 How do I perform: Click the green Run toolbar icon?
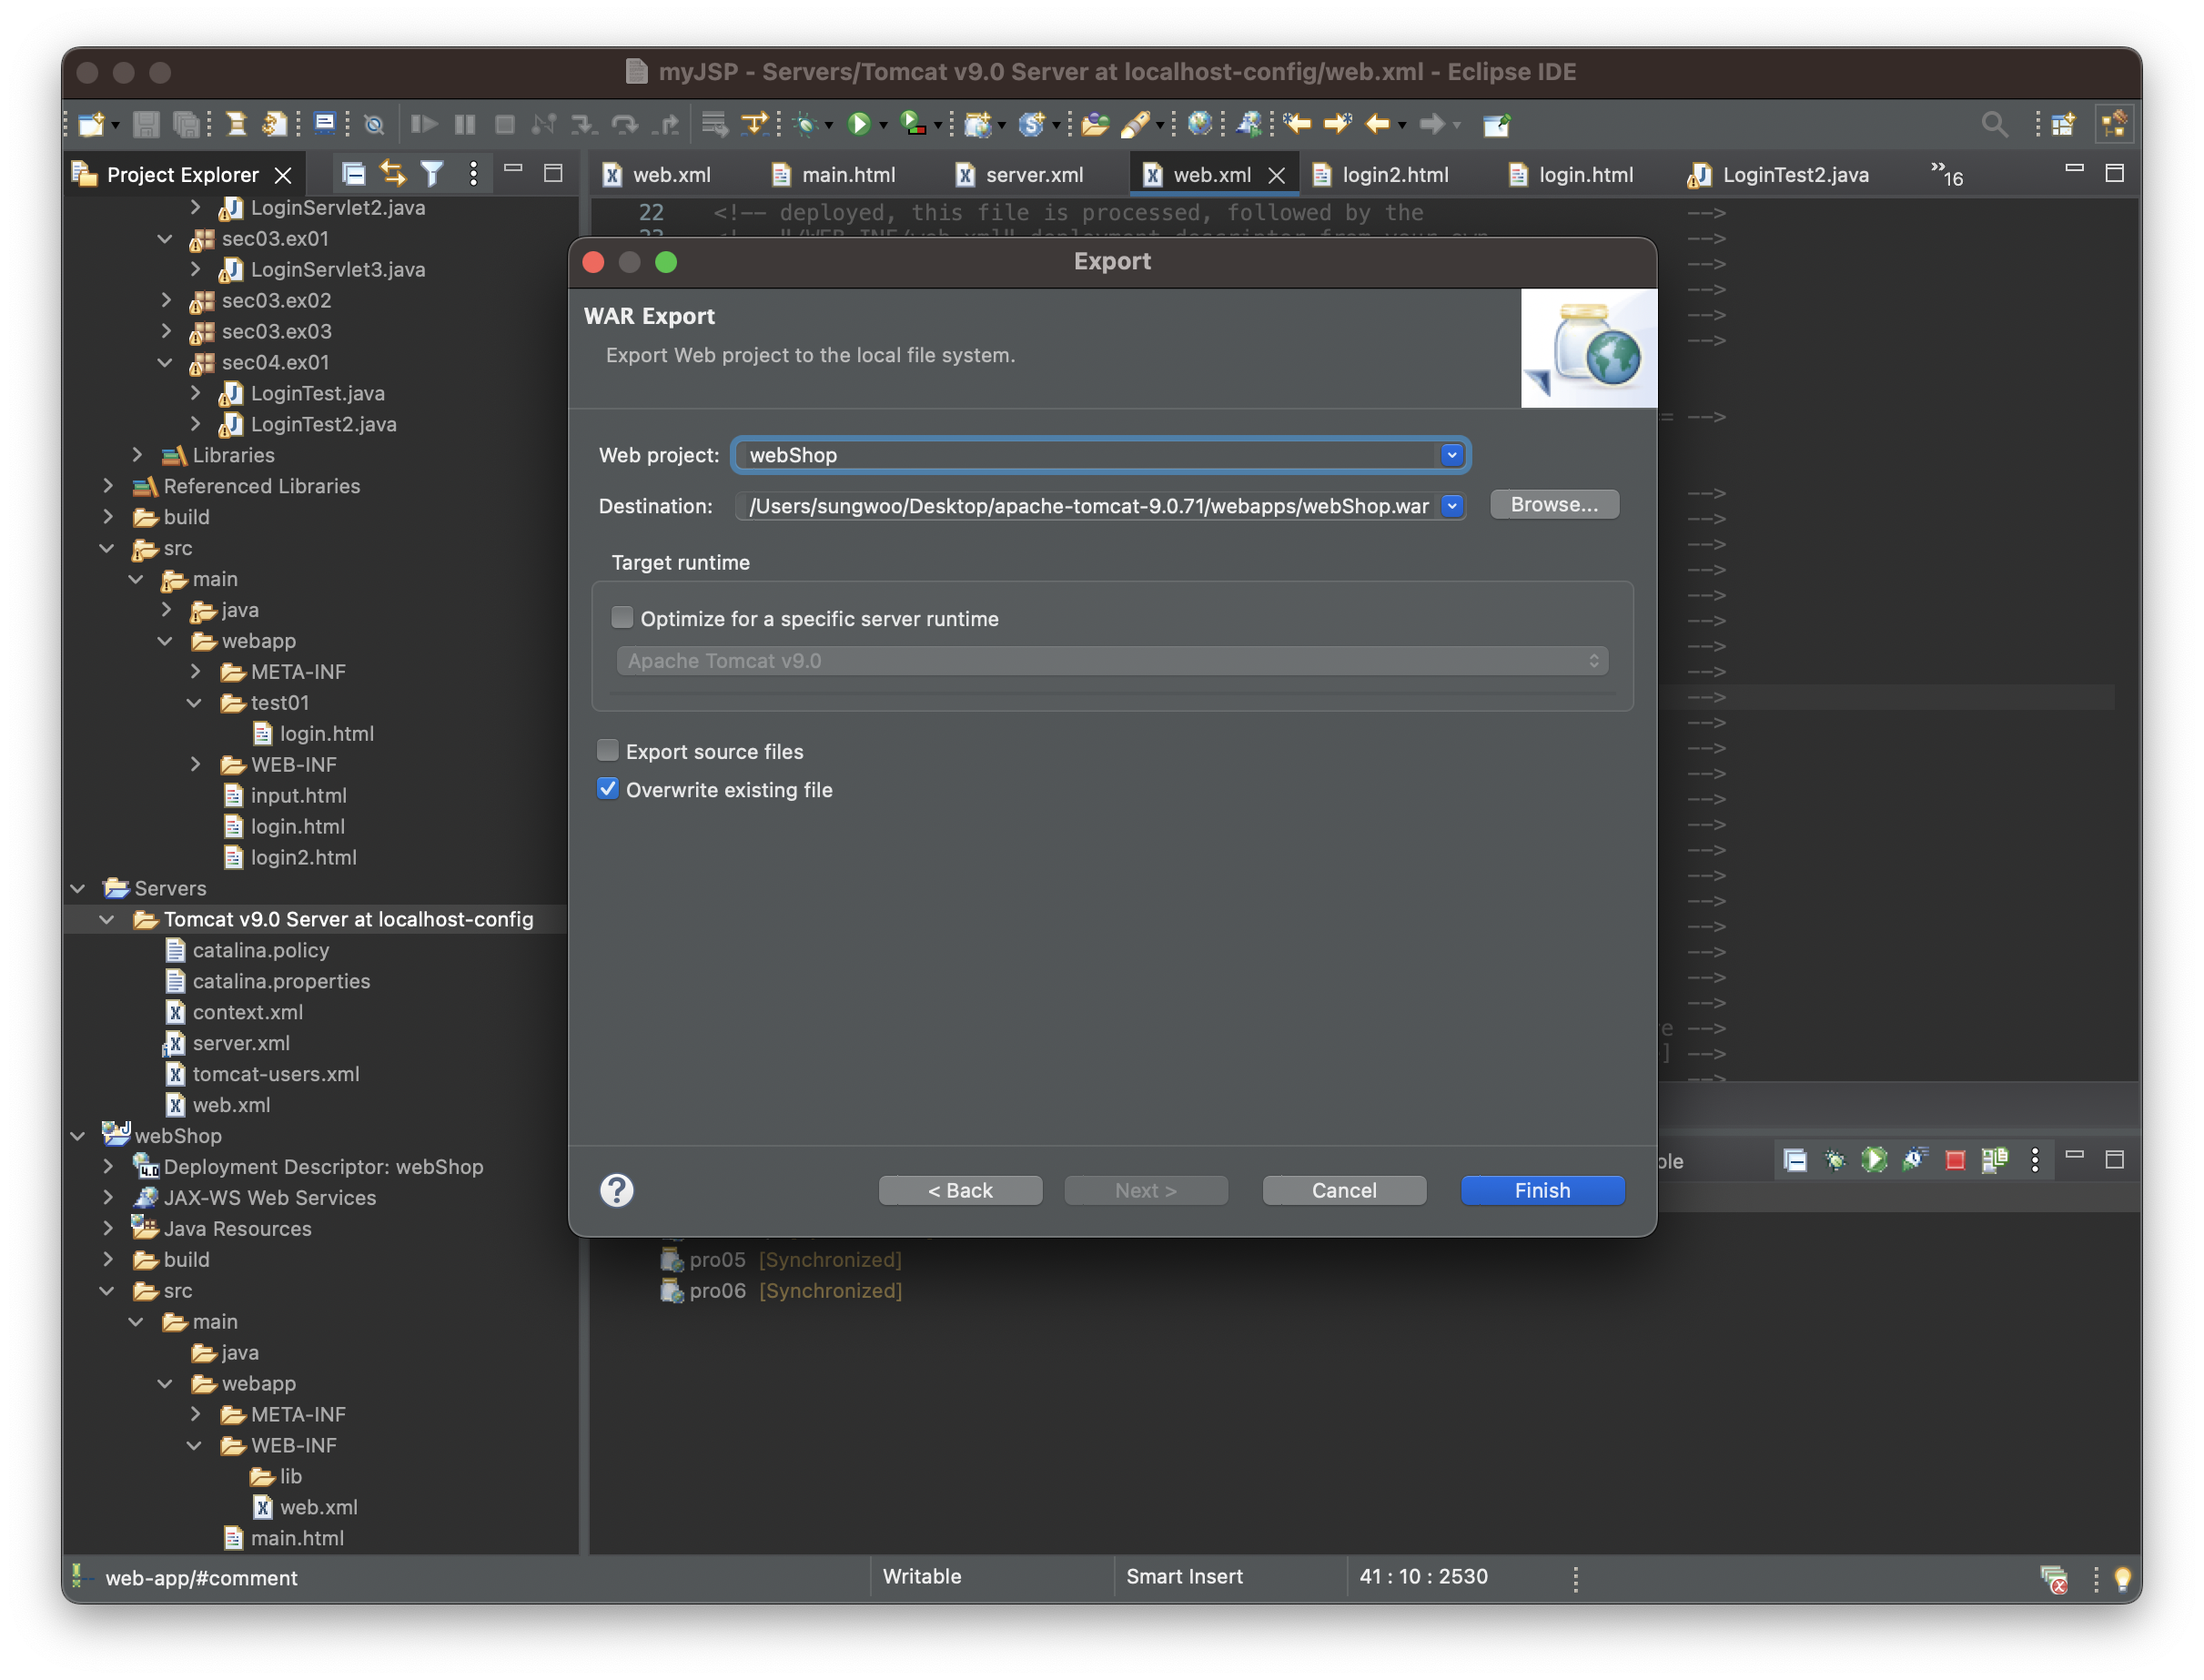click(858, 124)
